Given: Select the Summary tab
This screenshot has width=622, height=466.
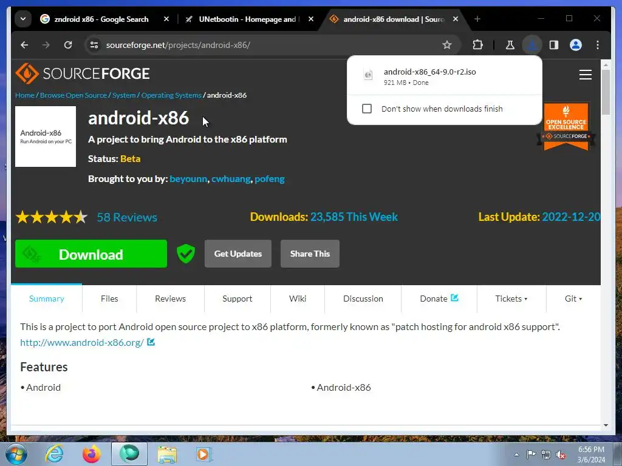Looking at the screenshot, I should pos(46,299).
